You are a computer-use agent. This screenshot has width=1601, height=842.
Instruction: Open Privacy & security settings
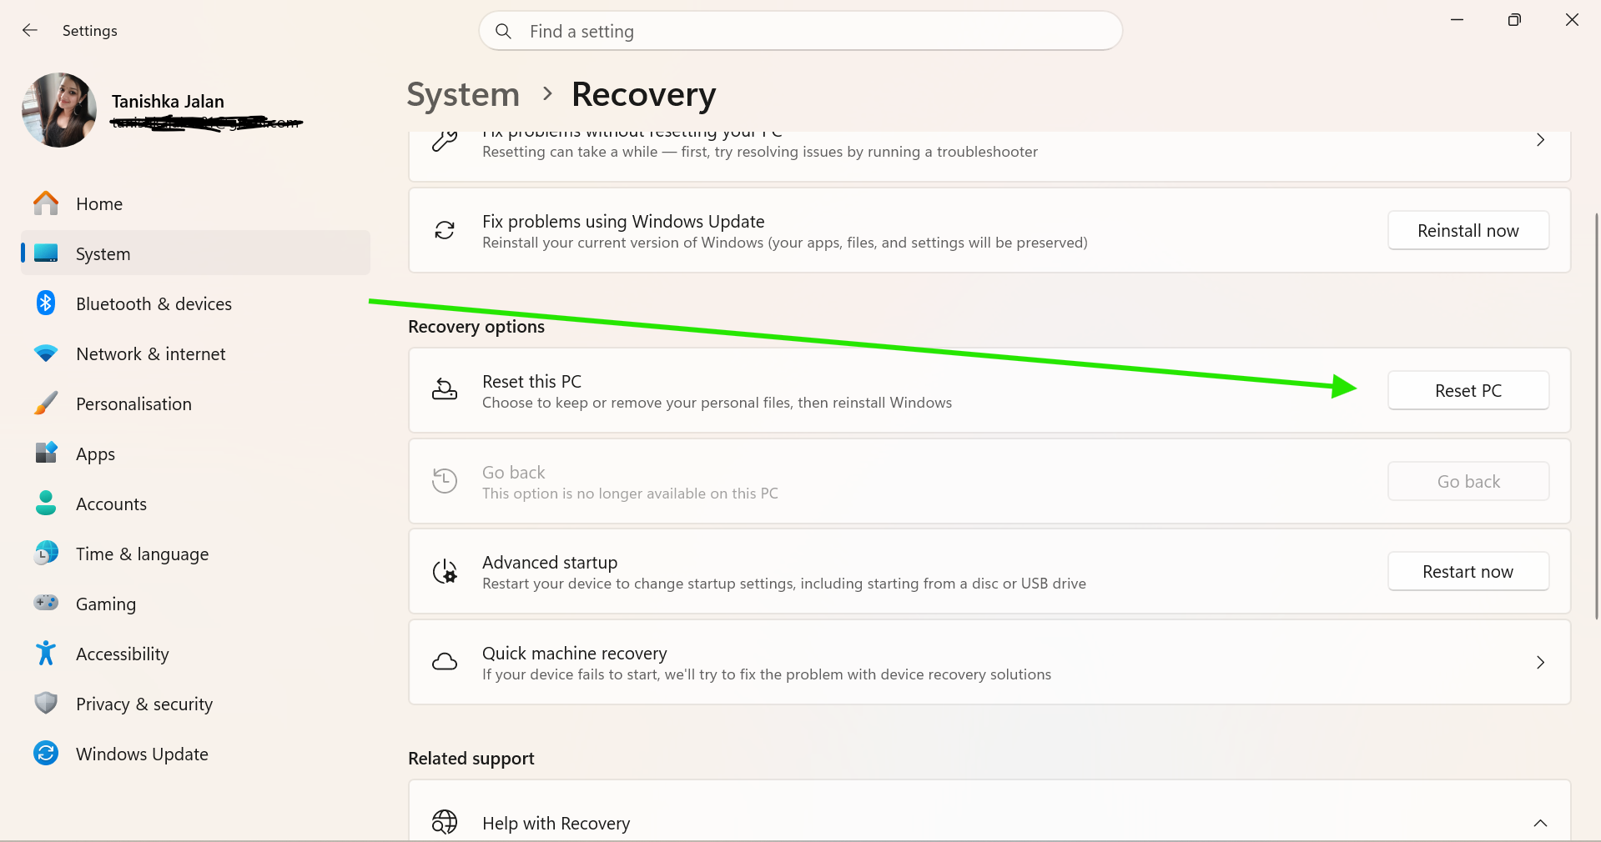(x=195, y=704)
